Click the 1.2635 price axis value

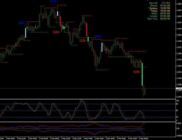coord(179,22)
